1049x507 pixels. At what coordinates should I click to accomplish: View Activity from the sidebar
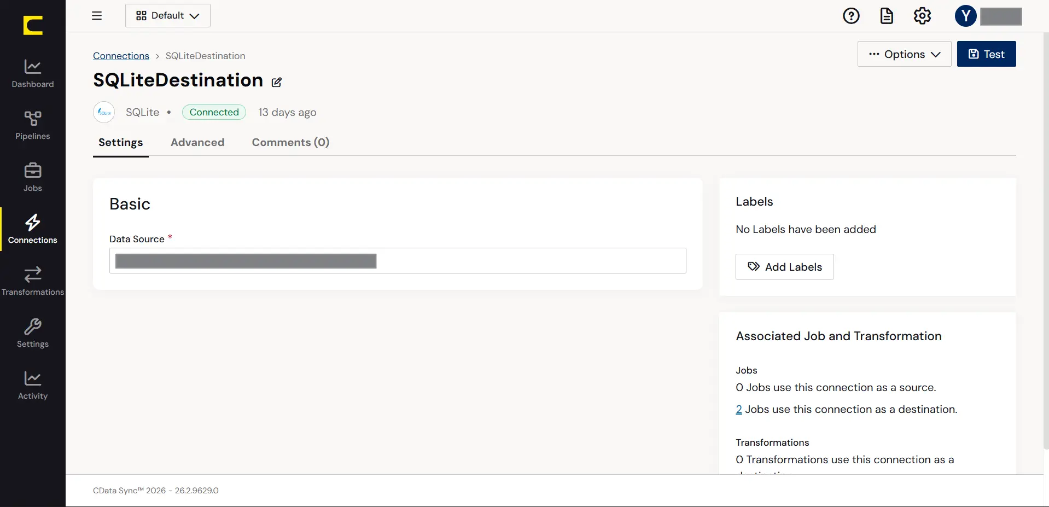point(33,386)
